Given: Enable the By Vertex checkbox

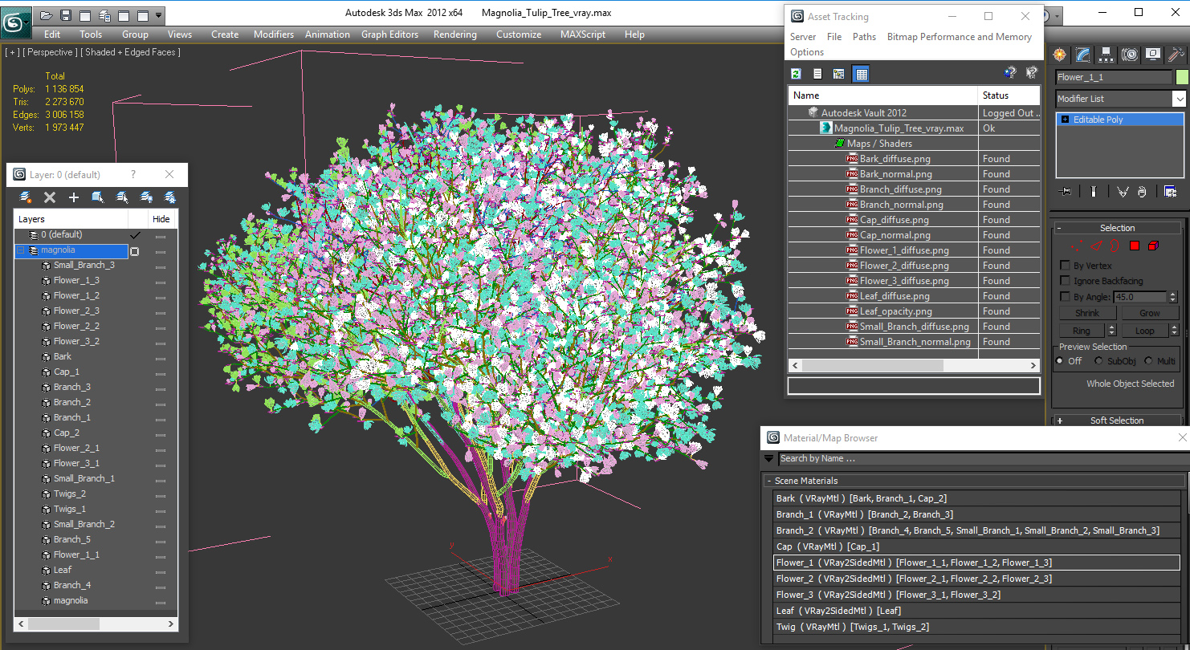Looking at the screenshot, I should click(1065, 266).
